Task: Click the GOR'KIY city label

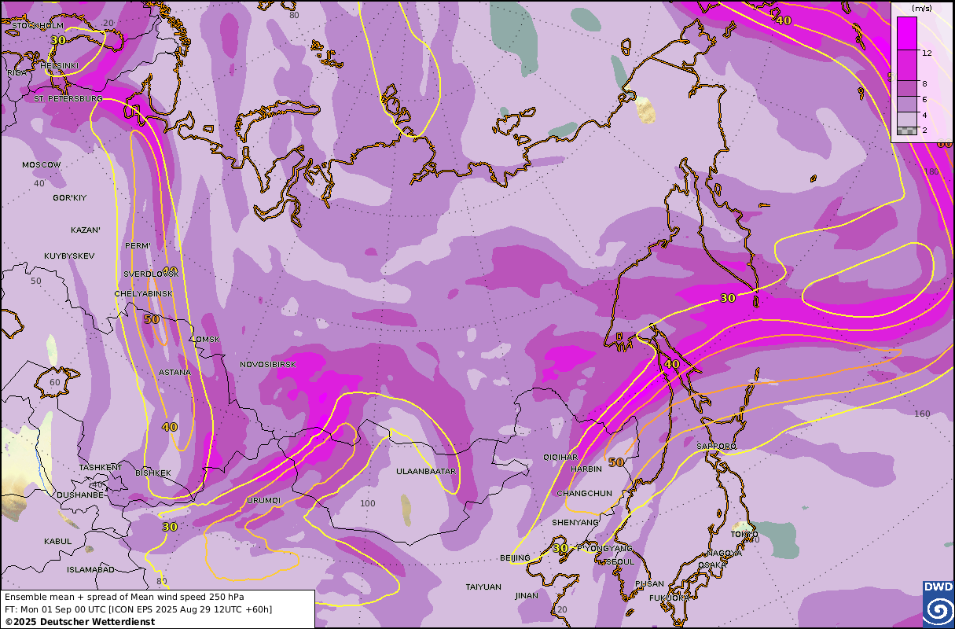Action: coord(70,197)
